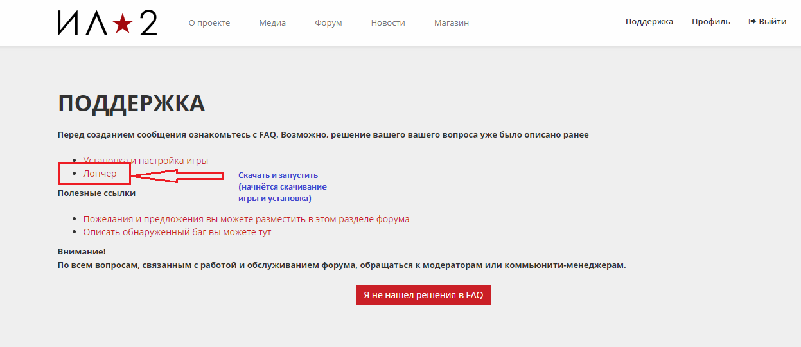
Task: Open the Профиль page
Action: [x=711, y=22]
